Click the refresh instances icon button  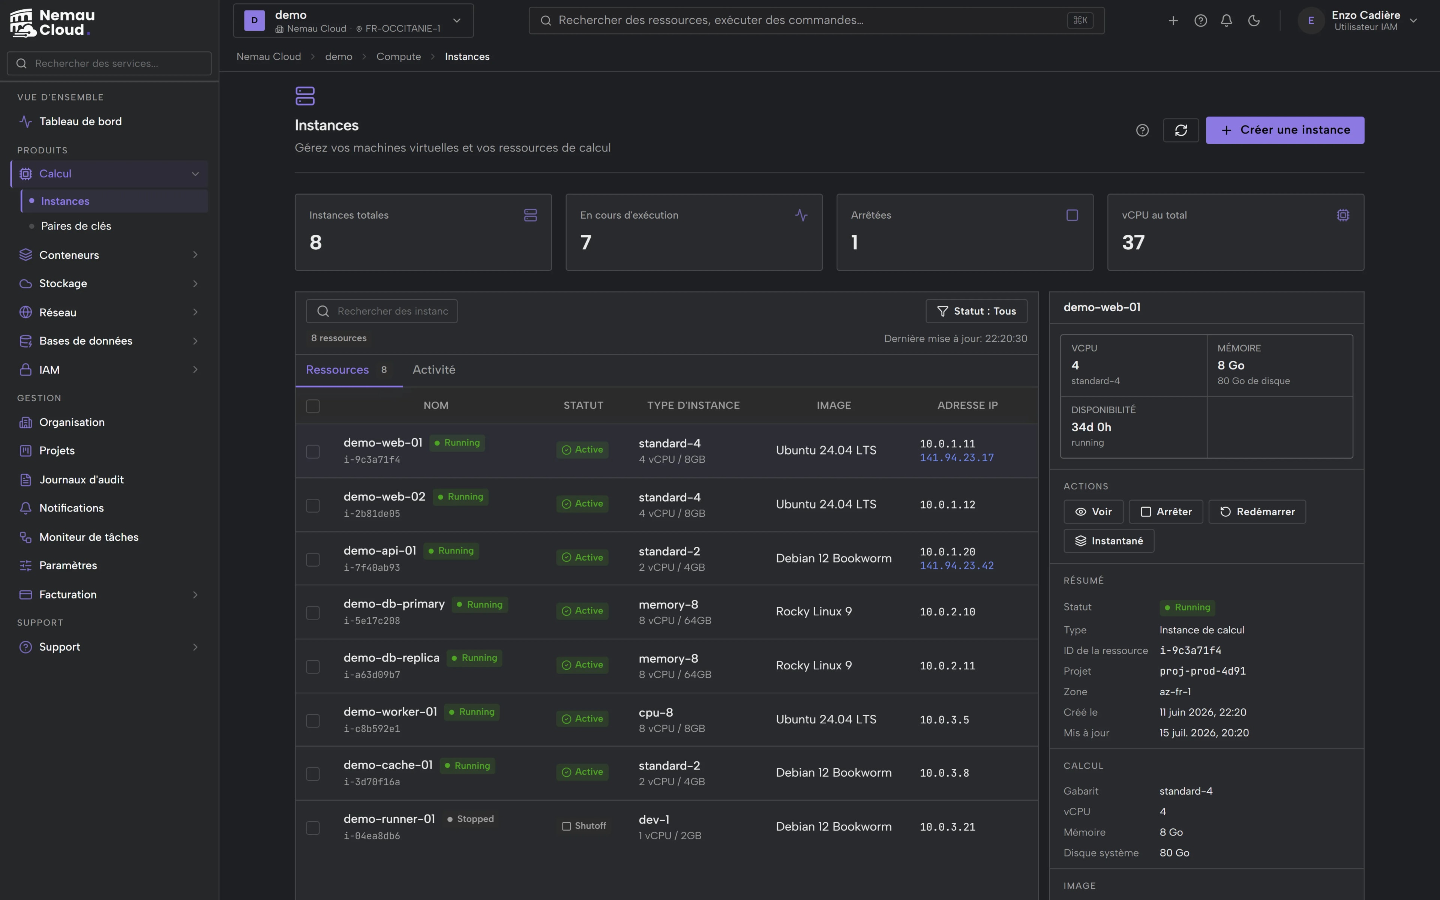1180,130
